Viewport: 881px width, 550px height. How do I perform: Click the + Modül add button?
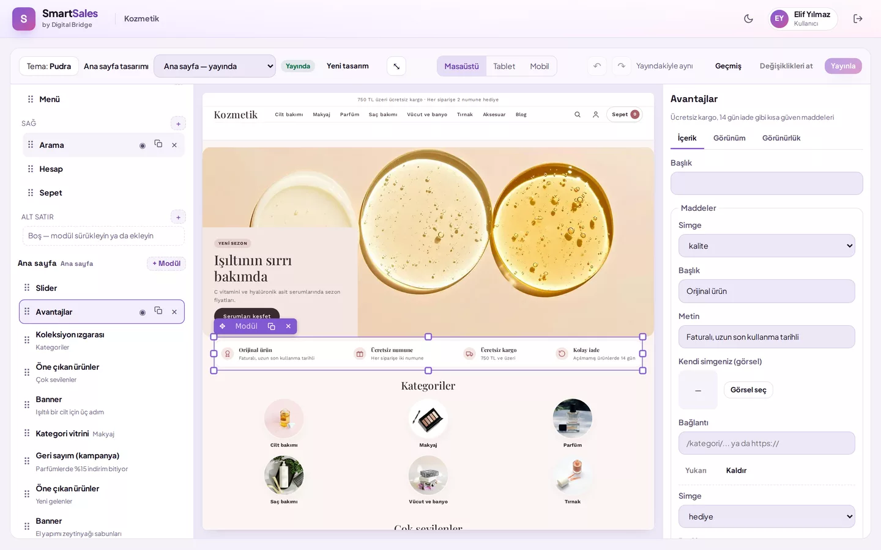pos(166,263)
